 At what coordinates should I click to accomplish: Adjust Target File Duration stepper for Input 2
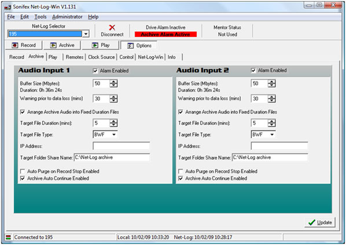pyautogui.click(x=271, y=123)
